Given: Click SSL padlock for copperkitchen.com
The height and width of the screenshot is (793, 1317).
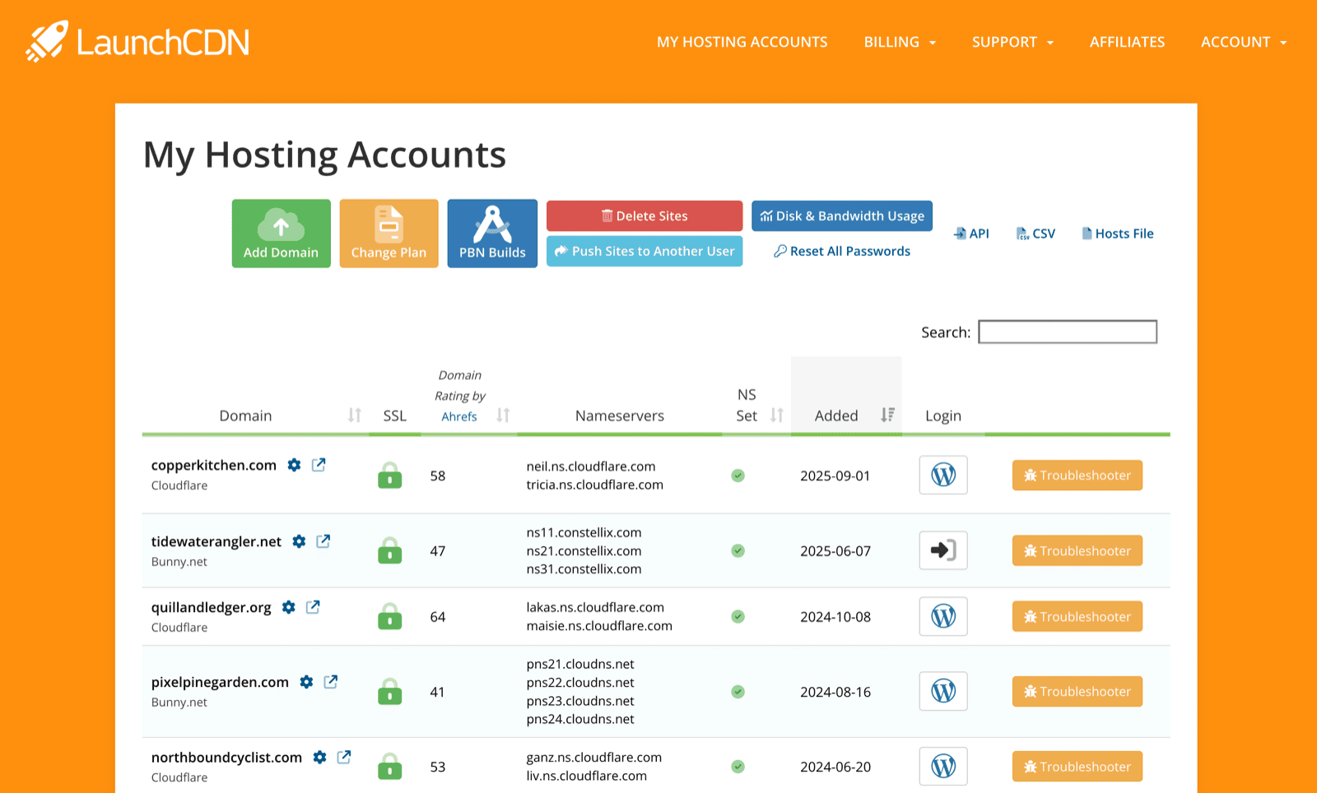Looking at the screenshot, I should (390, 475).
